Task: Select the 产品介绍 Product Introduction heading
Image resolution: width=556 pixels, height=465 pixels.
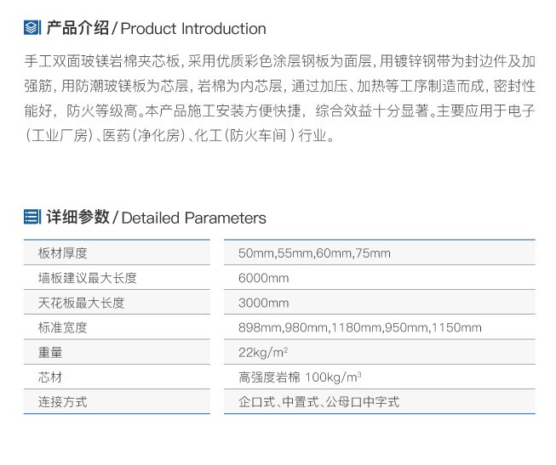Action: click(x=156, y=28)
